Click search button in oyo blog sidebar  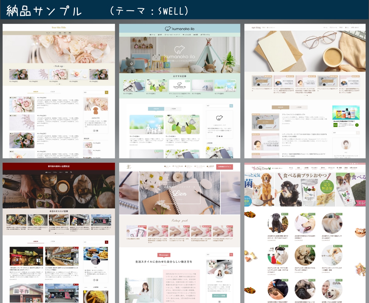(x=358, y=133)
